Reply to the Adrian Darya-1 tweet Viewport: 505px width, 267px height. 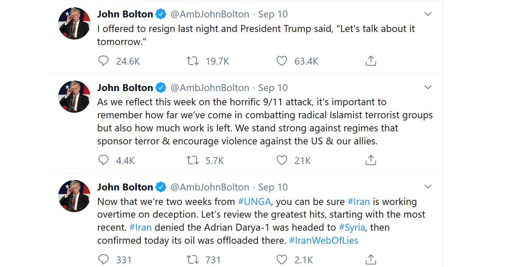(104, 259)
